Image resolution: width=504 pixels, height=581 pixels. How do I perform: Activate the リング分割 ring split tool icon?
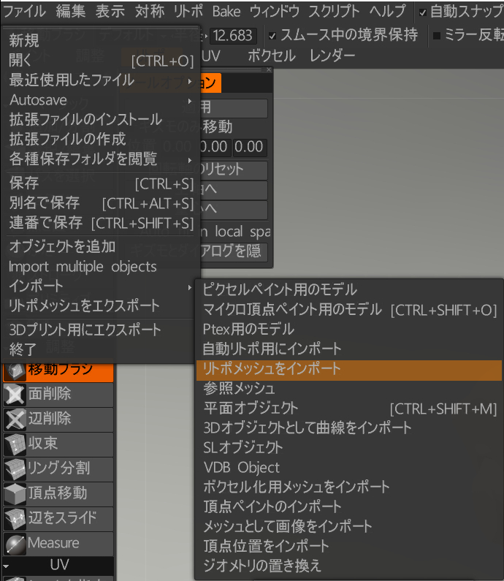tap(15, 469)
